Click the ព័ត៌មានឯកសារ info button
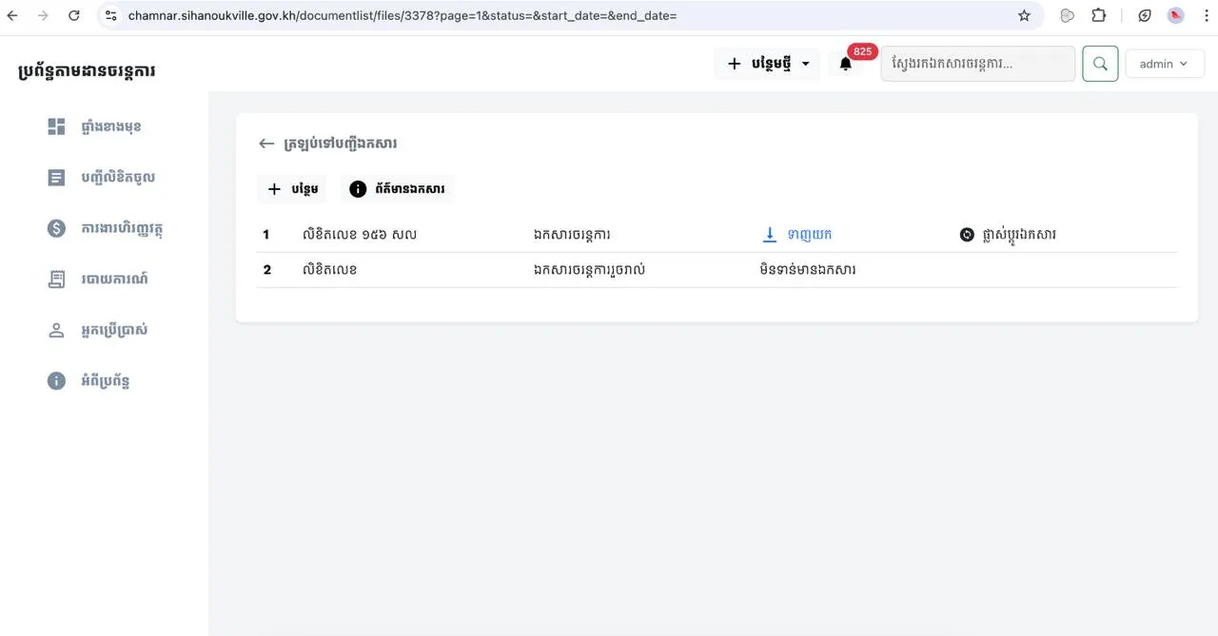The height and width of the screenshot is (636, 1218). (397, 189)
